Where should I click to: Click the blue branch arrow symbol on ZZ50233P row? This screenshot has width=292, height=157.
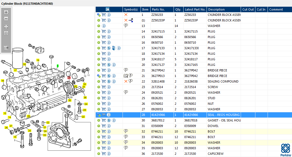coord(131,20)
